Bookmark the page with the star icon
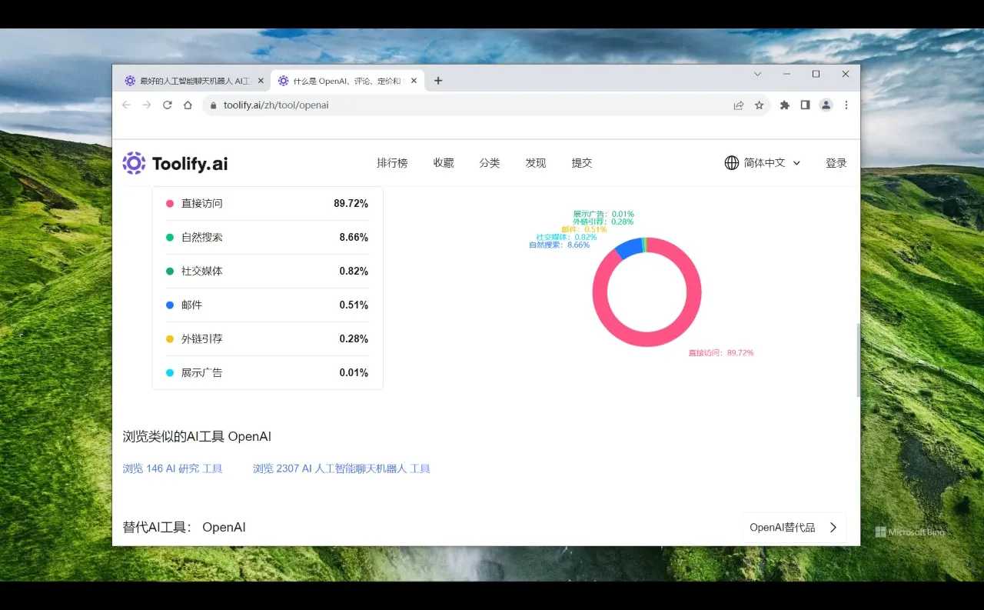The image size is (984, 610). tap(760, 105)
